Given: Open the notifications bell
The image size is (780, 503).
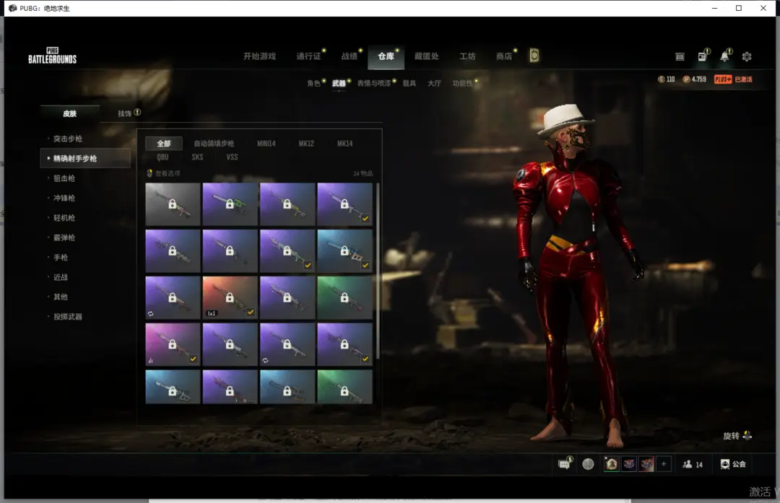Looking at the screenshot, I should 725,56.
